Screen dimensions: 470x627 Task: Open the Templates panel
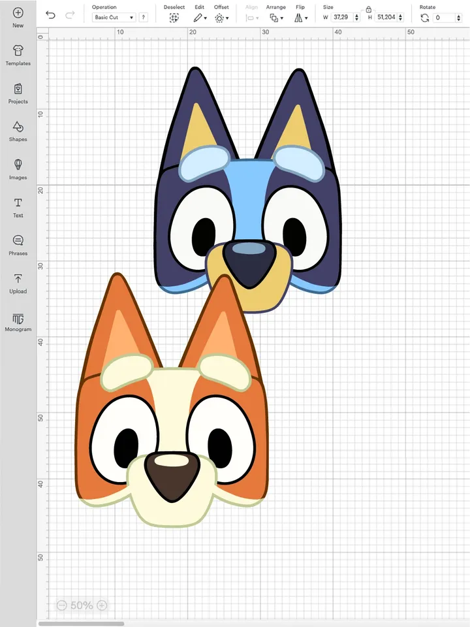click(x=18, y=51)
